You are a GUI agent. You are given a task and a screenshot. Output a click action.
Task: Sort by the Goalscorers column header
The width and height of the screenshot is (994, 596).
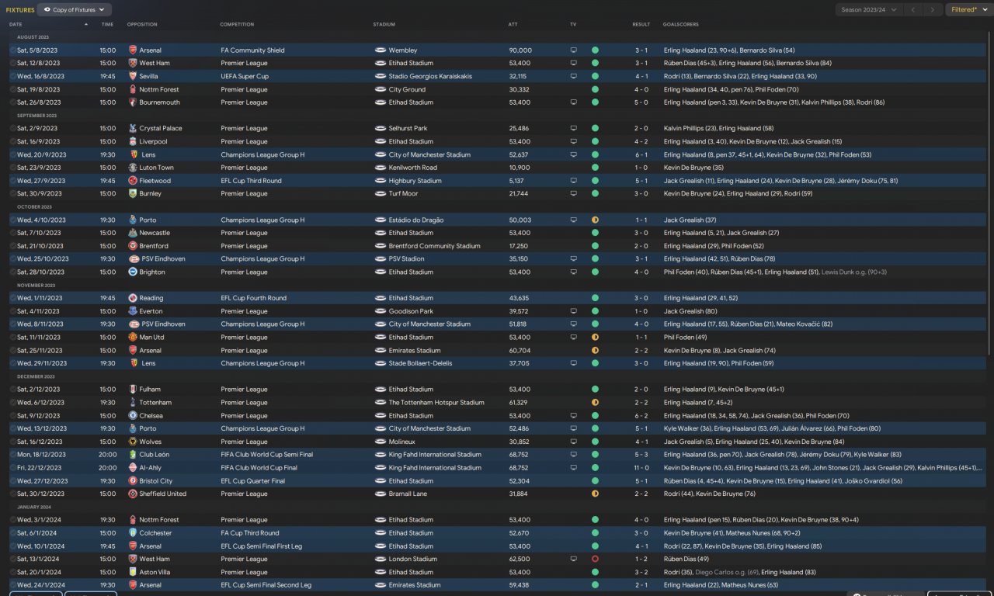tap(679, 24)
